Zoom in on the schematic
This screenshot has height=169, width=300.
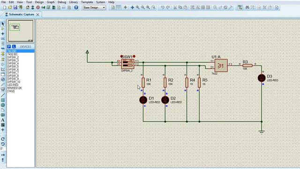[137, 8]
